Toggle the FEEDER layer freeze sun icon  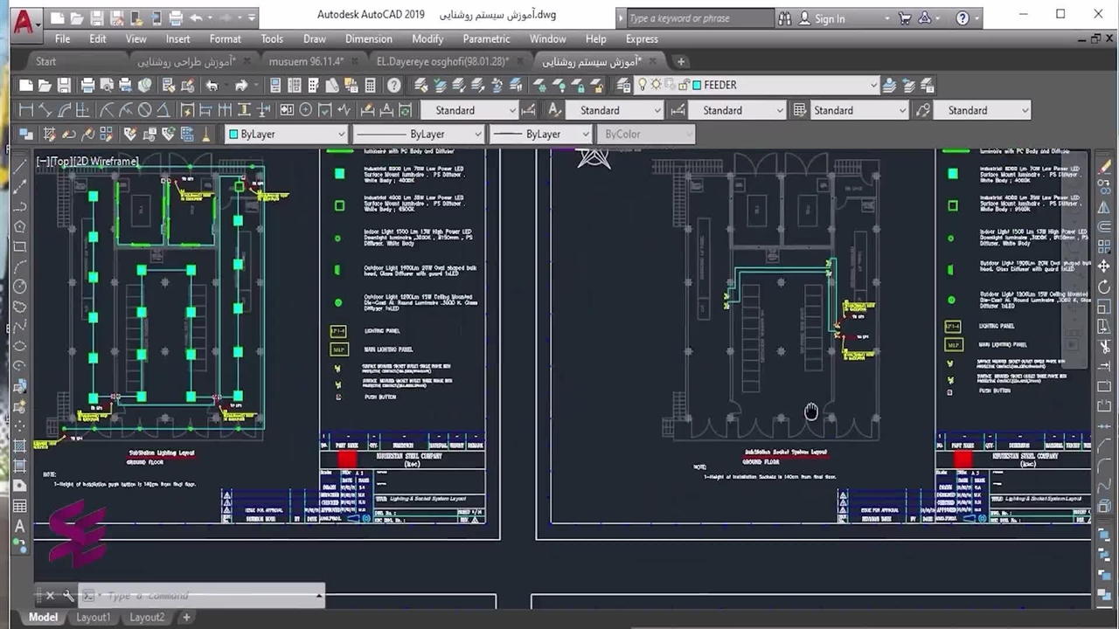(656, 86)
